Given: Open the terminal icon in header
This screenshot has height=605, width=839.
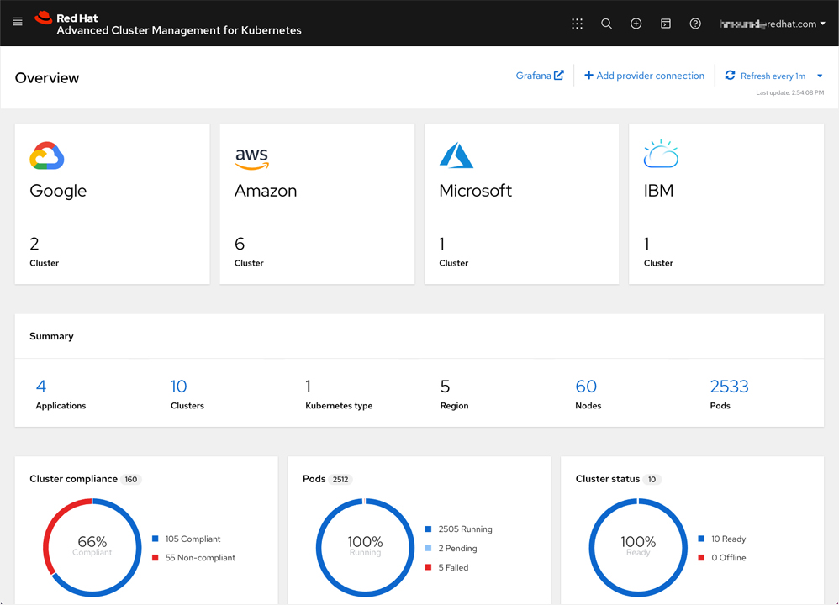Looking at the screenshot, I should [x=665, y=24].
